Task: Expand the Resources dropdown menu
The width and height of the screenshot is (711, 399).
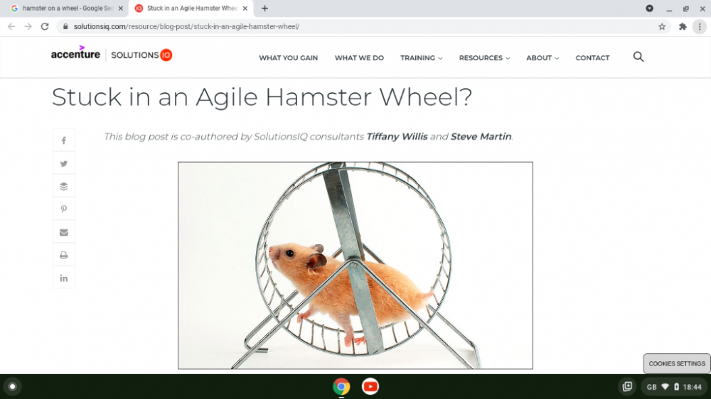Action: click(x=484, y=58)
